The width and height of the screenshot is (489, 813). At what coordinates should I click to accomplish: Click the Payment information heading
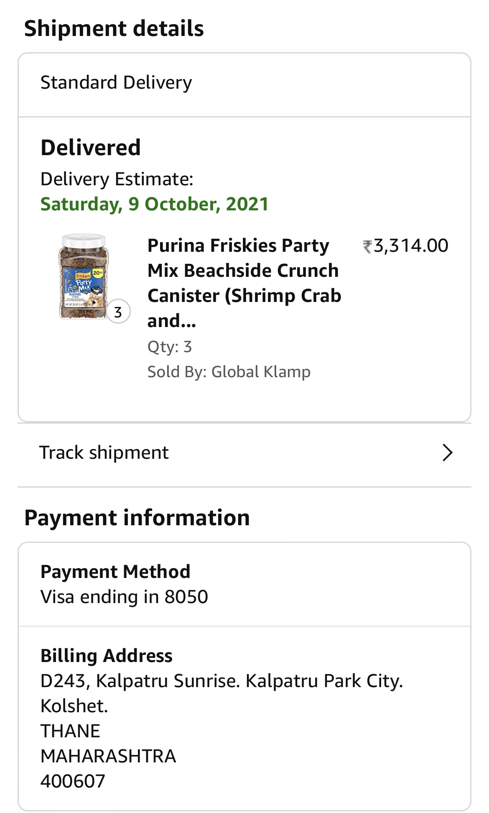pos(137,518)
